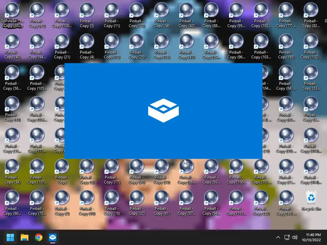The width and height of the screenshot is (327, 245).
Task: Select the Pinball - Copy (68... shortcut
Action: coord(286,109)
